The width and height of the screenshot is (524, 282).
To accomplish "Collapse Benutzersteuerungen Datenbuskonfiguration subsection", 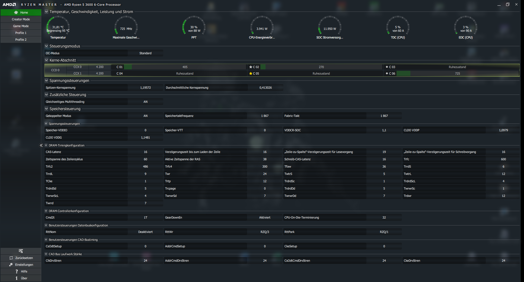I will pos(46,225).
